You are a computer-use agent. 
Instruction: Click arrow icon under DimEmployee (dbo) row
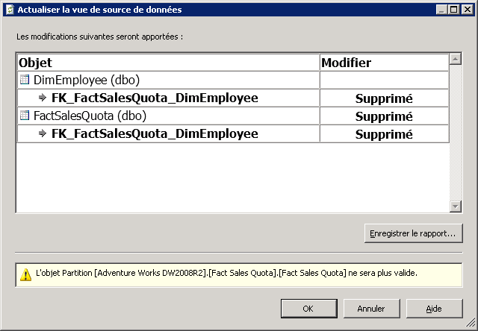pyautogui.click(x=43, y=98)
